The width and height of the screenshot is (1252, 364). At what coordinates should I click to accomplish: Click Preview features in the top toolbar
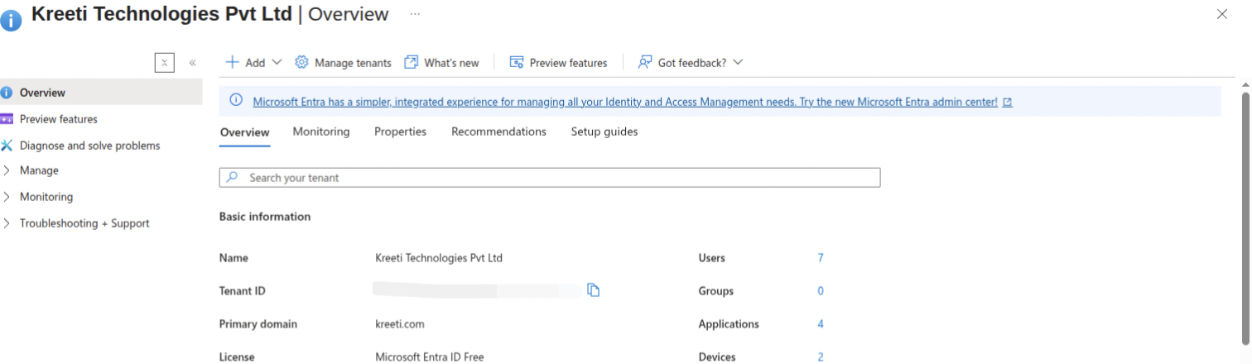(x=558, y=63)
